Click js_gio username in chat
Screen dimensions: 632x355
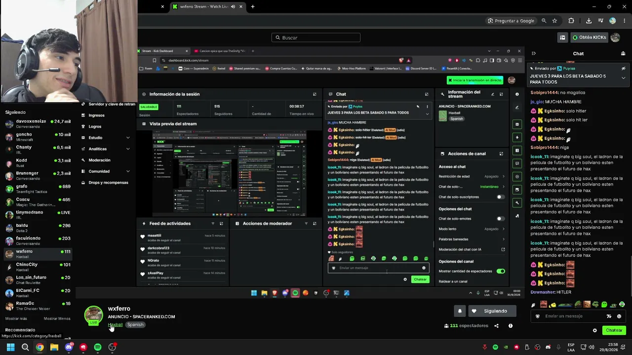click(x=537, y=102)
